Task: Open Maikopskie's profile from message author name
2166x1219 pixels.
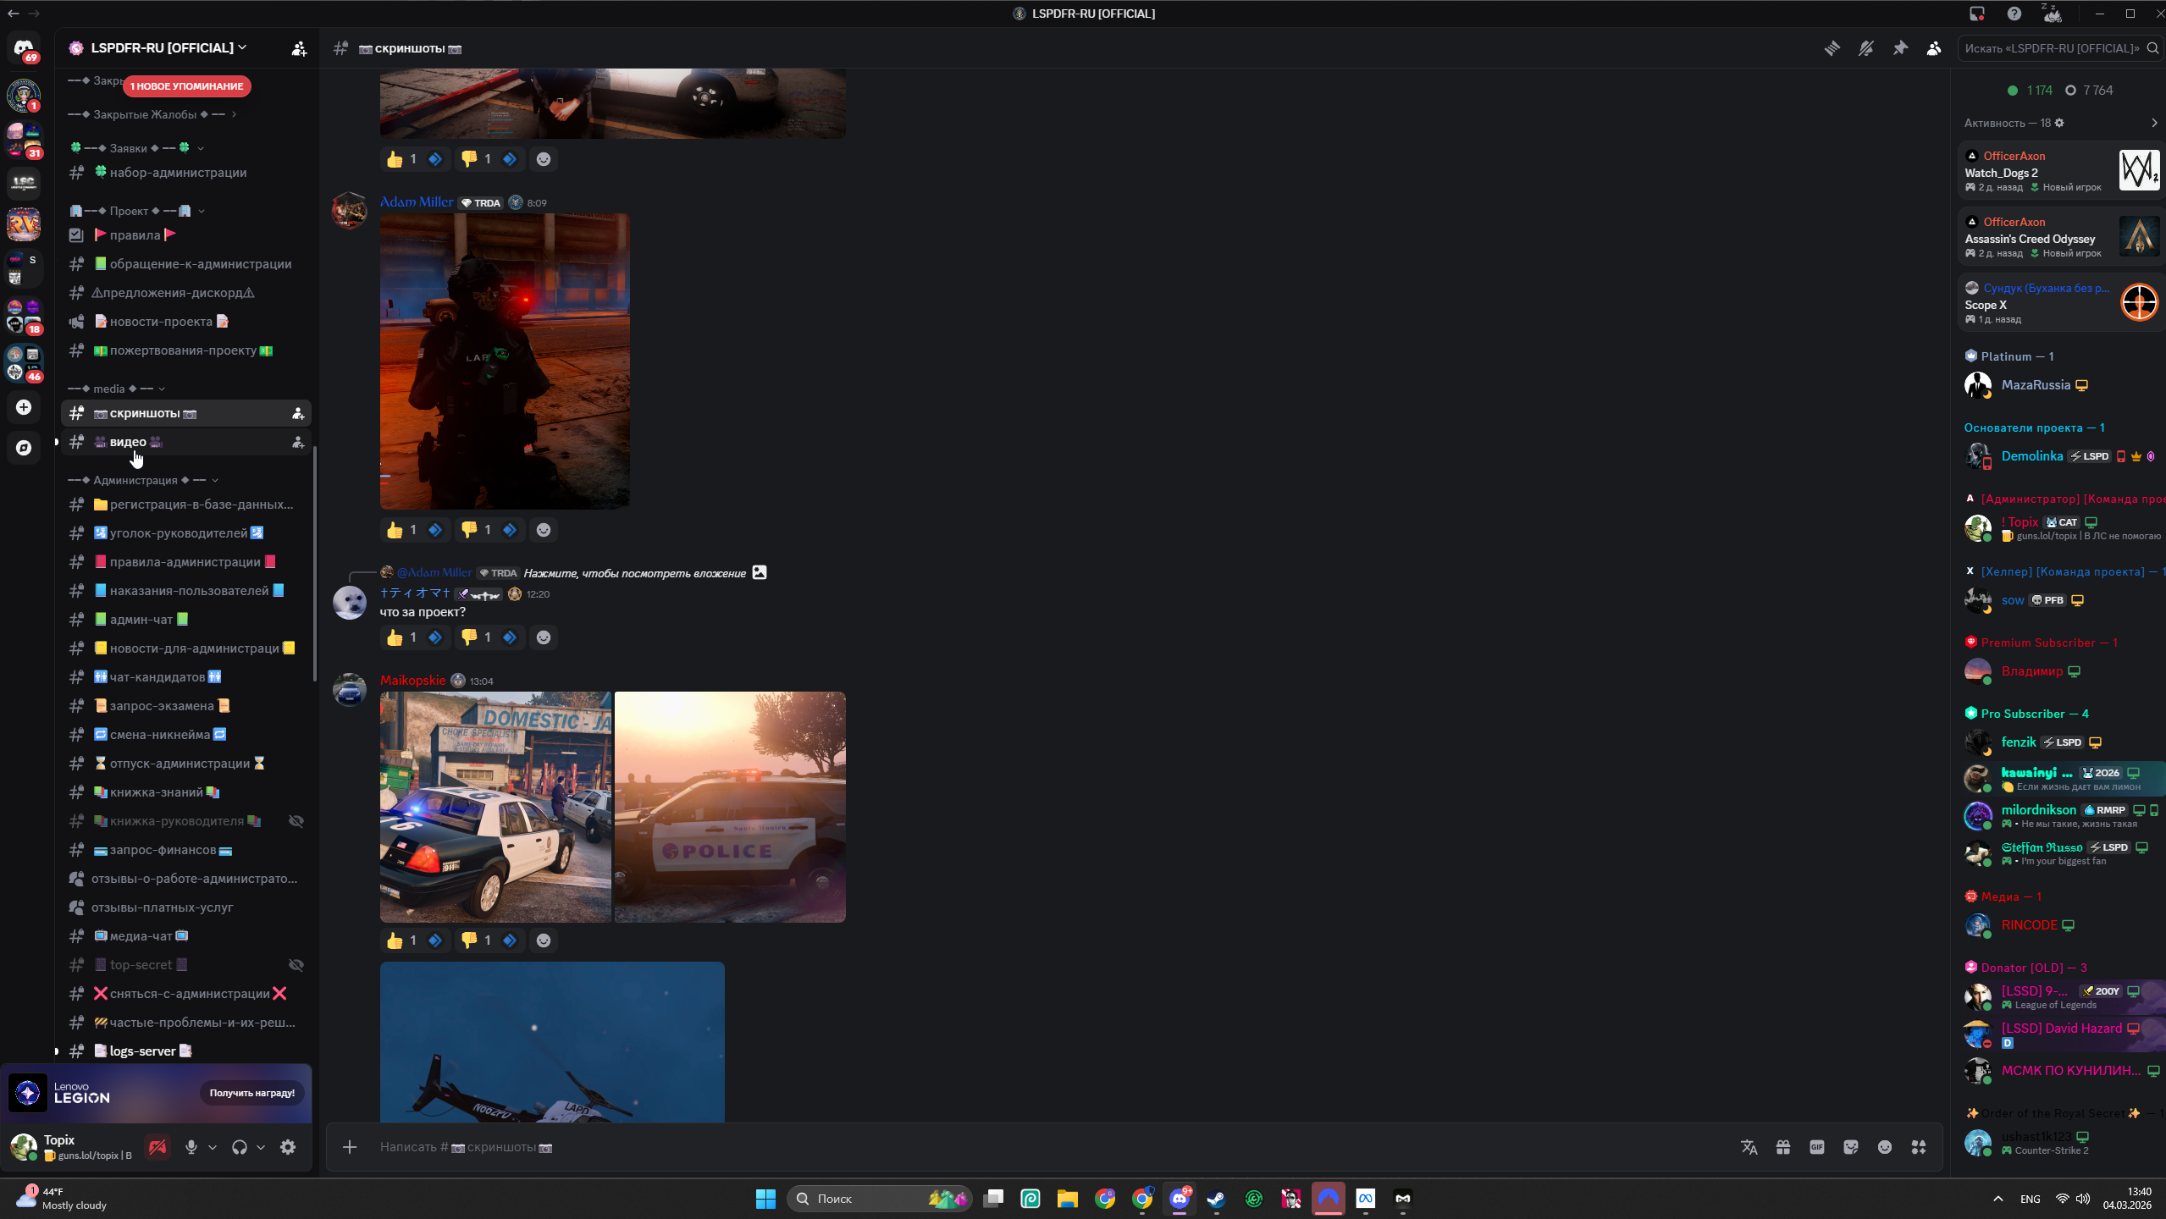Action: [x=412, y=681]
